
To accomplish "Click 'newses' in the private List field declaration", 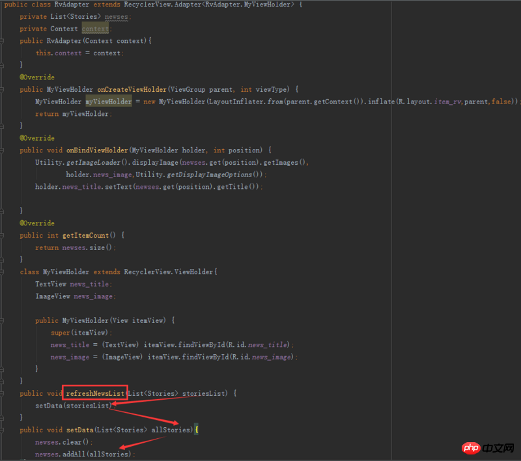I will point(117,17).
